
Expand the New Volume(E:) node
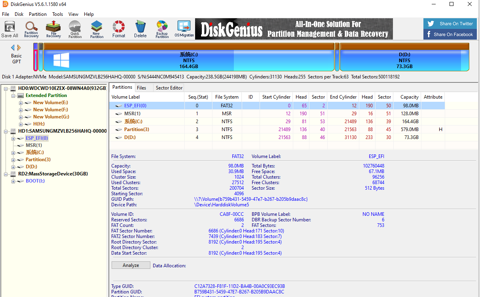pos(21,103)
